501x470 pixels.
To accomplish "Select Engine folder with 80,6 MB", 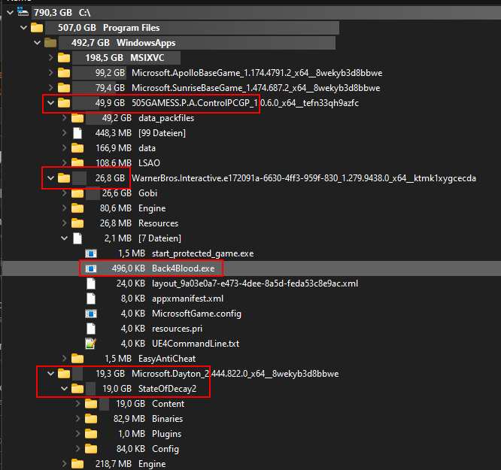I will click(x=251, y=208).
